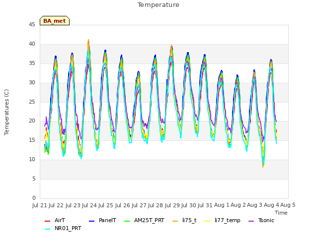
Task: Click the blue PanelT legend color marker
Action: pyautogui.click(x=91, y=221)
